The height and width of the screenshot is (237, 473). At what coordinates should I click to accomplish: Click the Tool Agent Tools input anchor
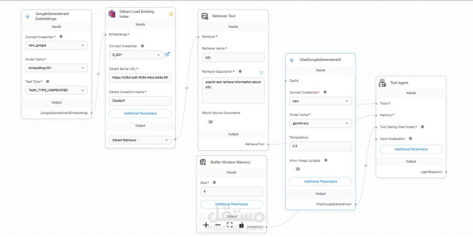click(376, 104)
